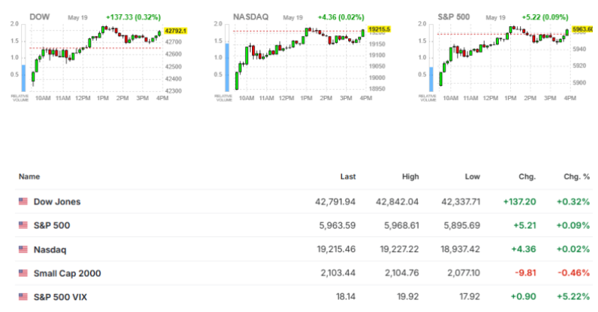Click the 19215.5 price tag on NASDAQ chart
Screen dimensions: 598x312
(x=379, y=29)
